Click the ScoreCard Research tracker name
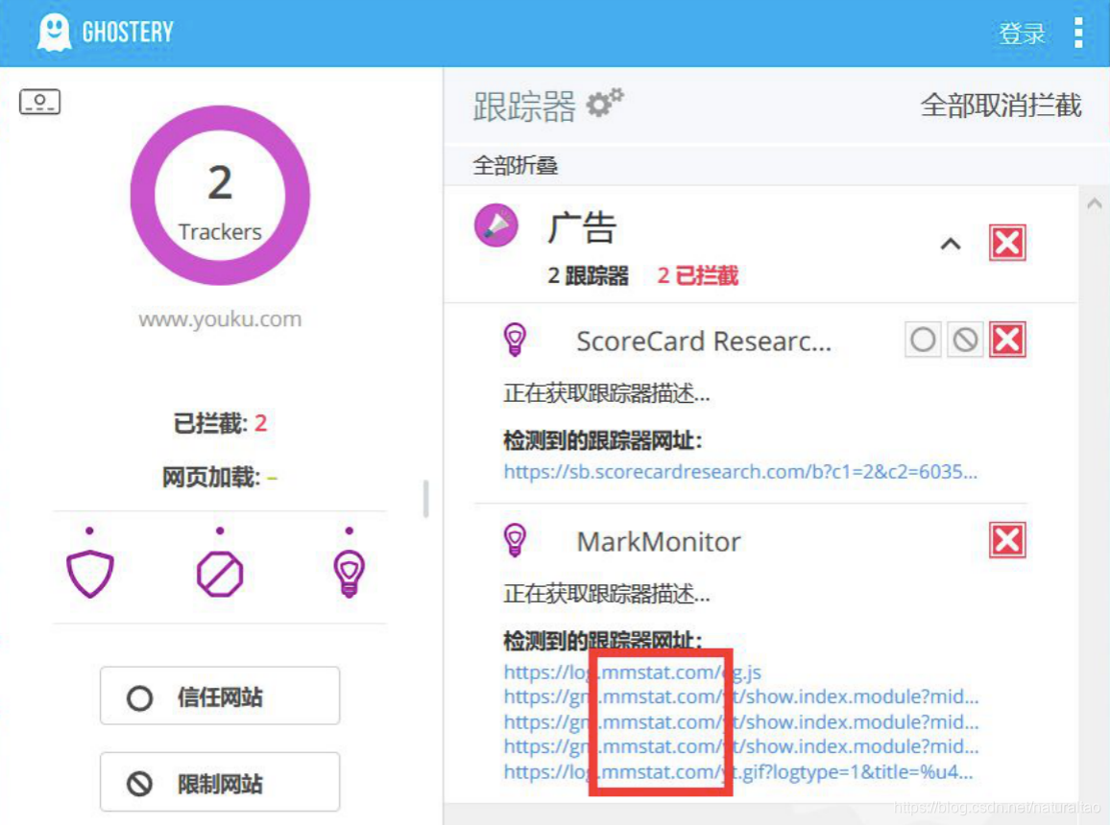This screenshot has height=825, width=1110. [704, 341]
